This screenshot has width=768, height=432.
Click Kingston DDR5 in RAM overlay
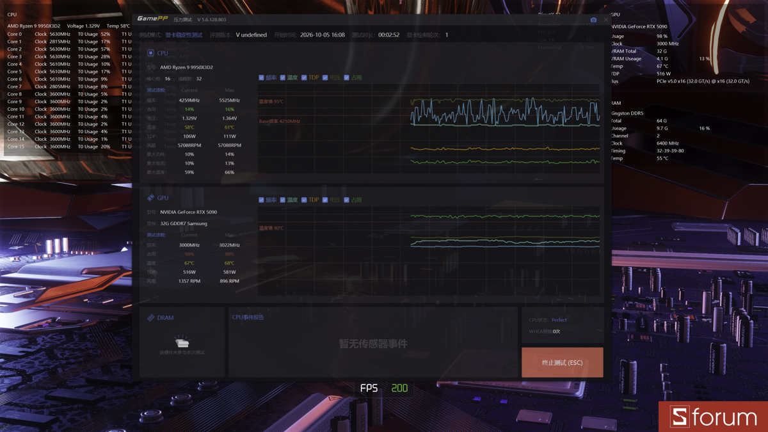click(627, 113)
